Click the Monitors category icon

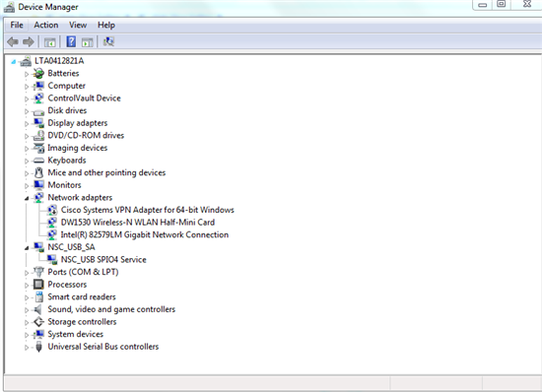(x=38, y=185)
